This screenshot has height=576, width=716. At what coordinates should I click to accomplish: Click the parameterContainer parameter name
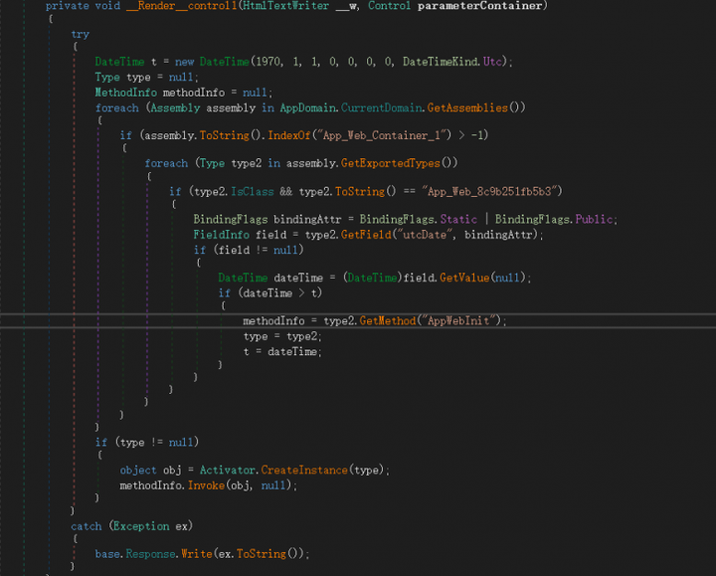tap(479, 6)
